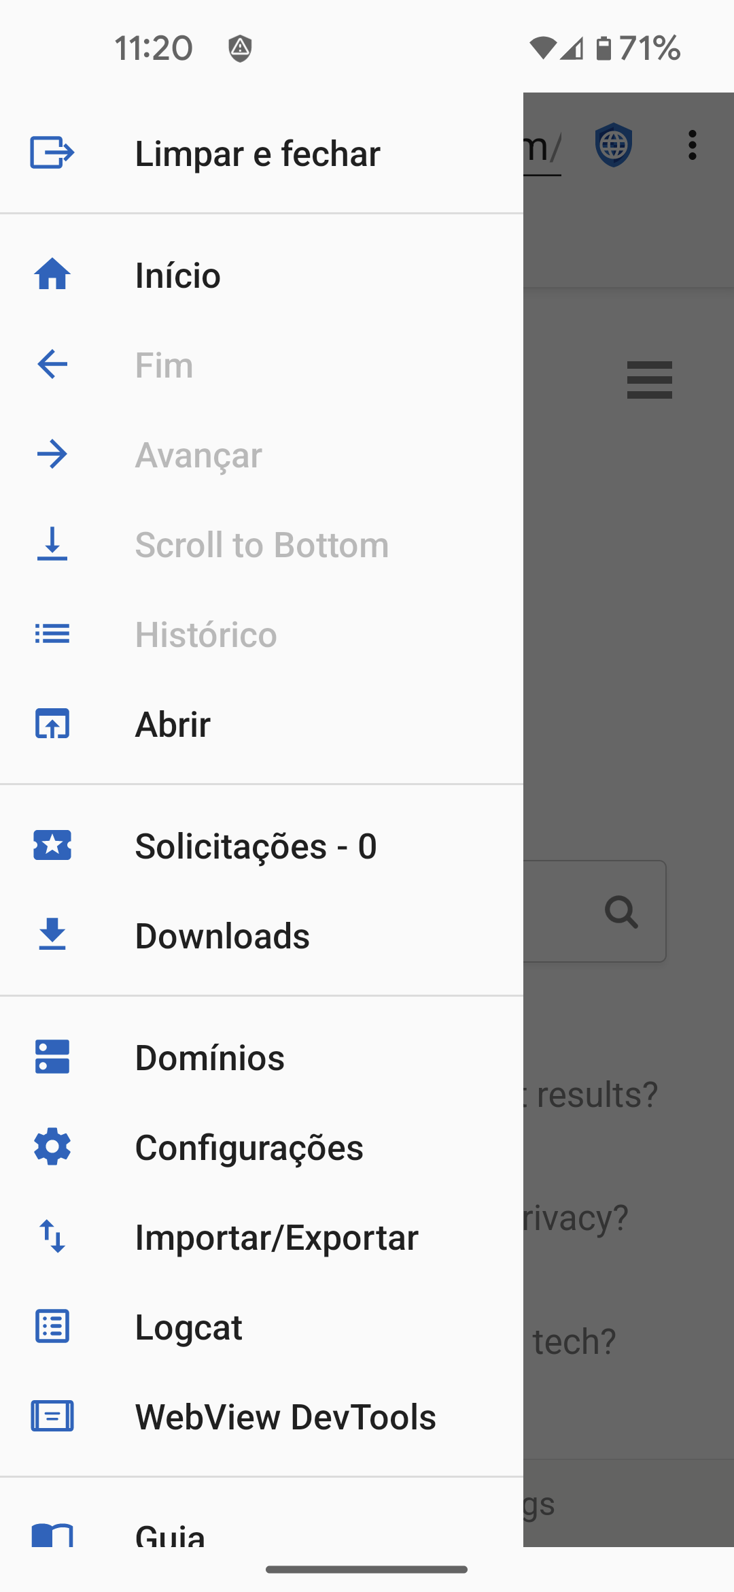This screenshot has width=734, height=1592.
Task: Tap the Início home icon
Action: [x=52, y=275]
